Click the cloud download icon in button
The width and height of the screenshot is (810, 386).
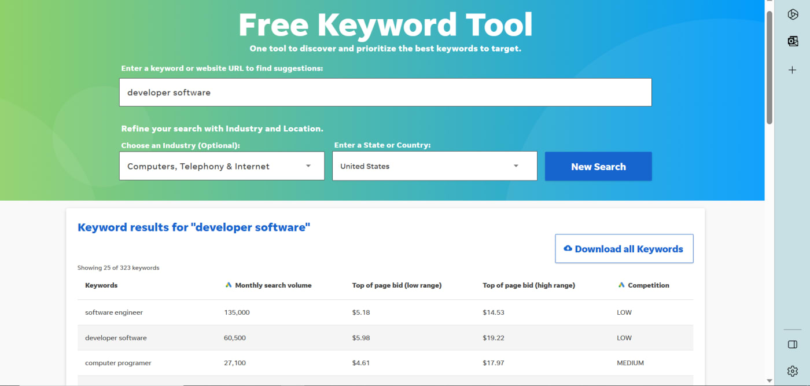(568, 248)
